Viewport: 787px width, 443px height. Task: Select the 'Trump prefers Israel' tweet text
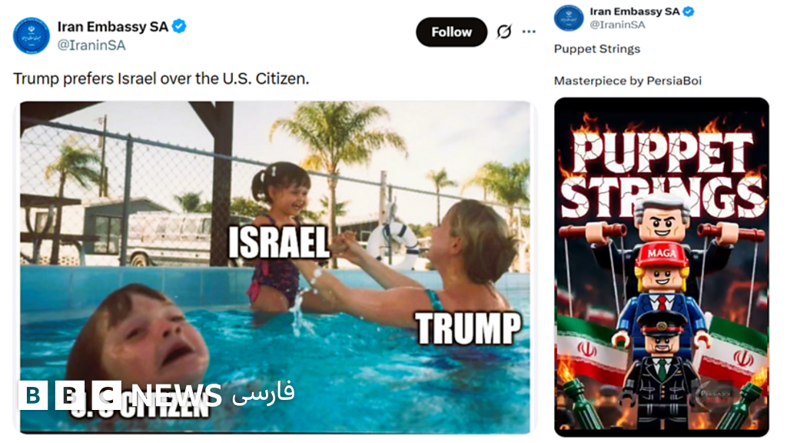pos(161,78)
